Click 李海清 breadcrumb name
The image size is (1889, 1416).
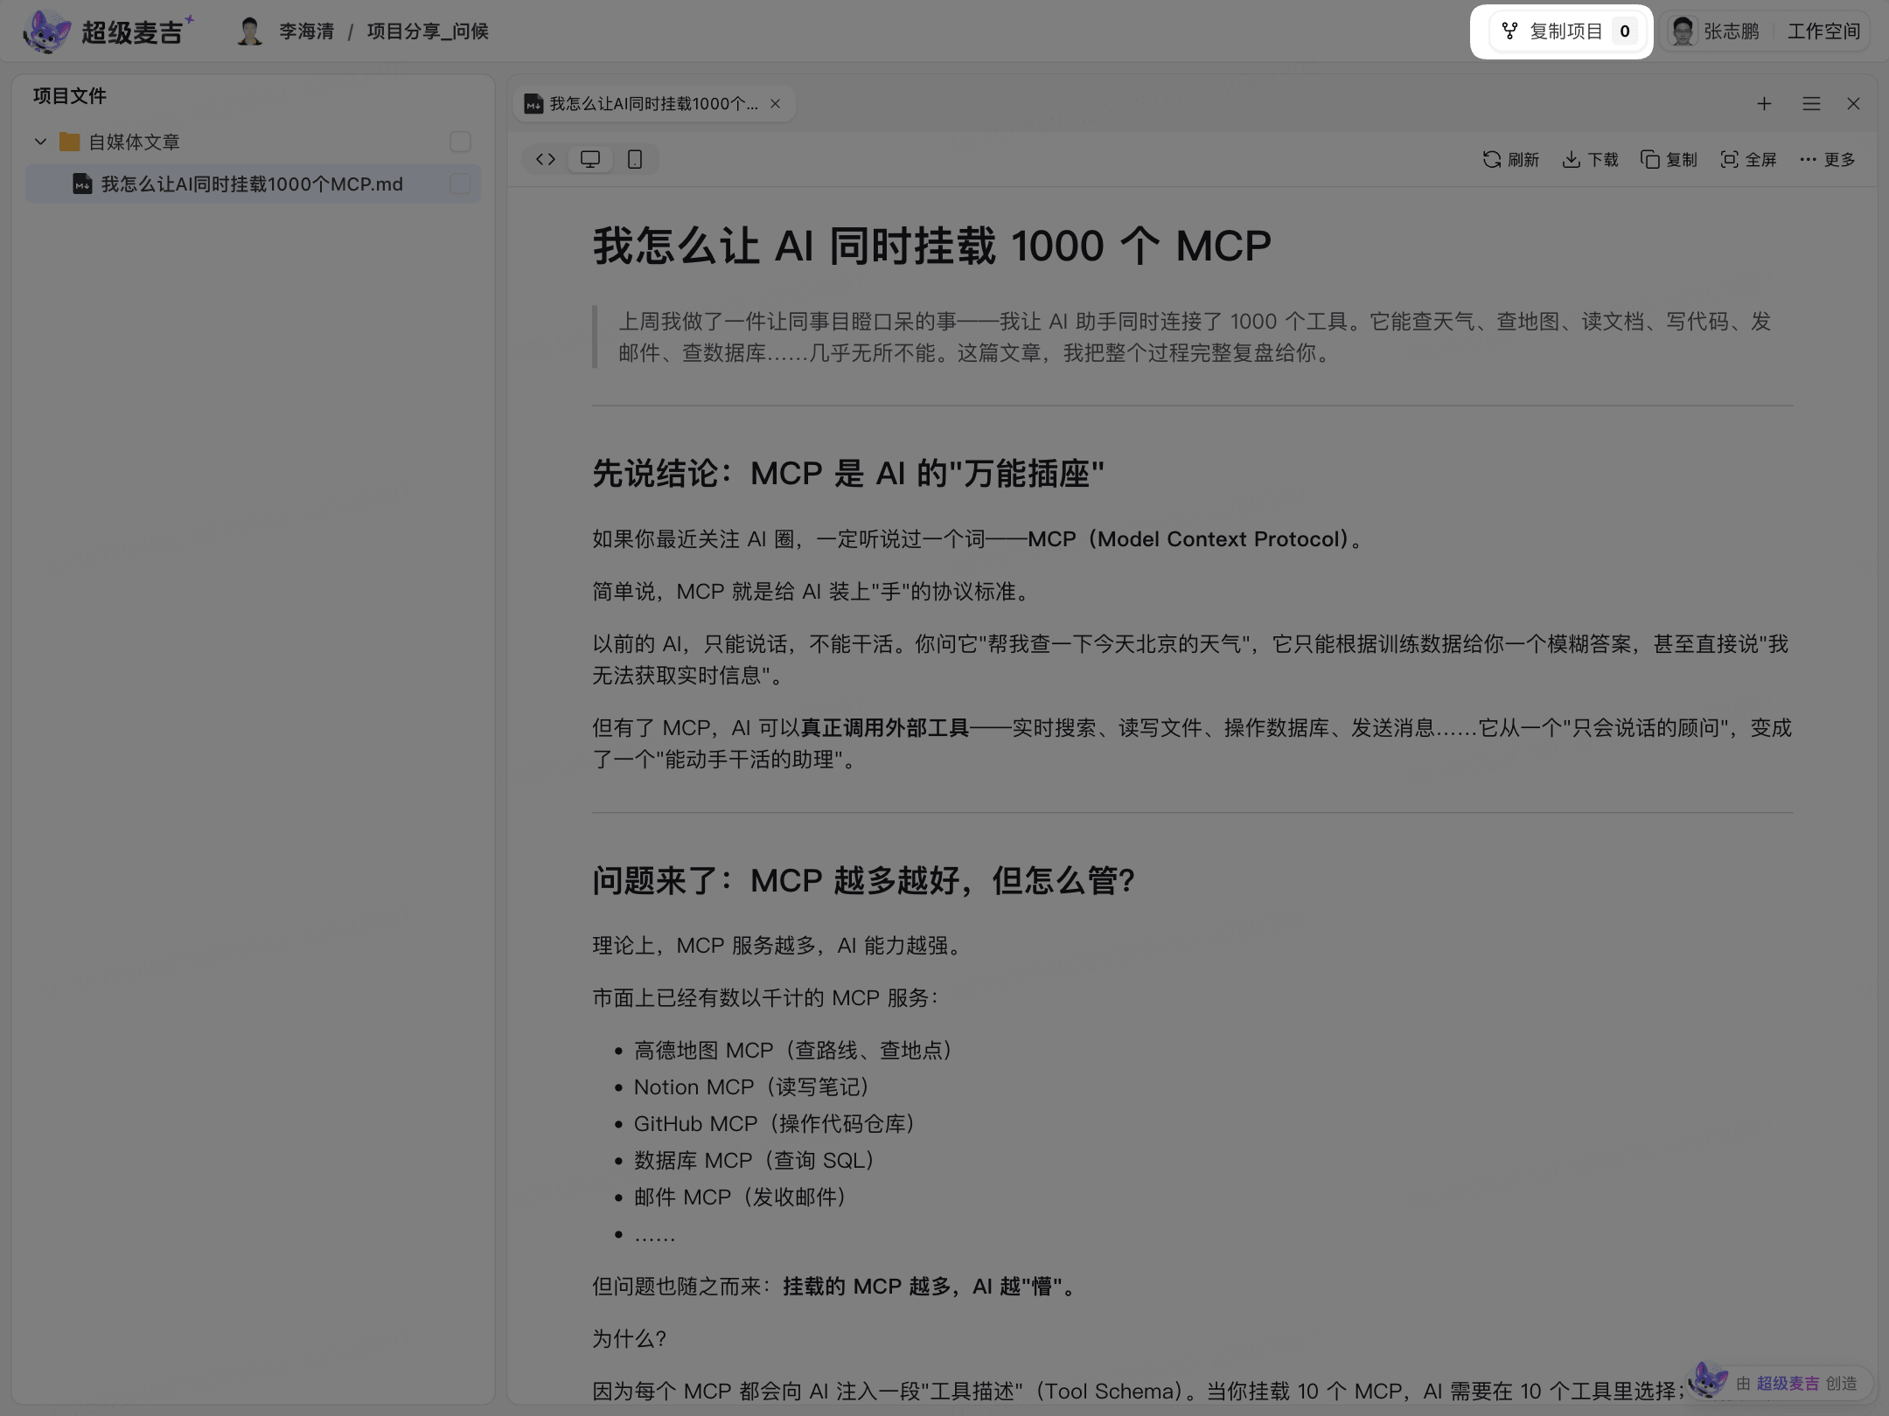coord(306,31)
